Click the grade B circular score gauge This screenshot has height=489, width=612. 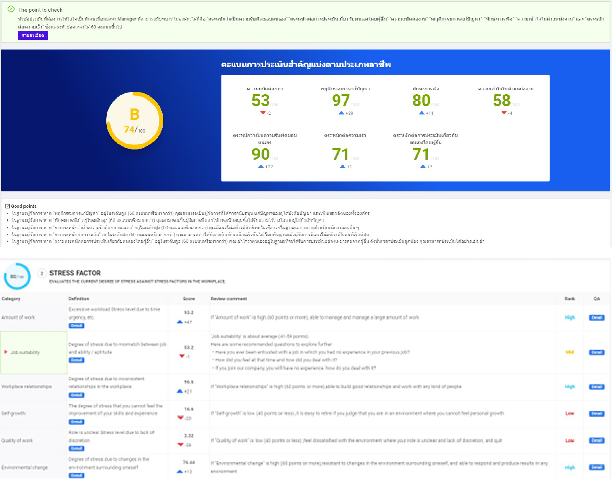135,121
